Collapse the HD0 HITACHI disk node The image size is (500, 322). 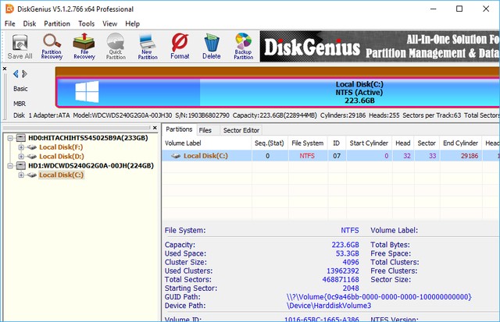tap(10, 138)
